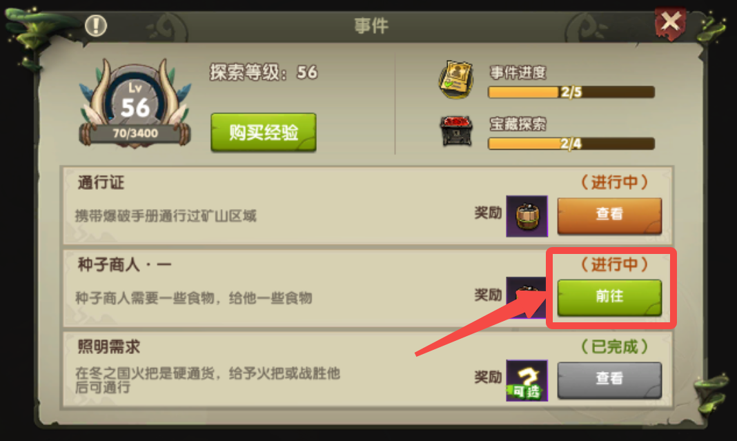The height and width of the screenshot is (441, 737).
Task: Select the 种子商人·一 event title
Action: tap(124, 265)
